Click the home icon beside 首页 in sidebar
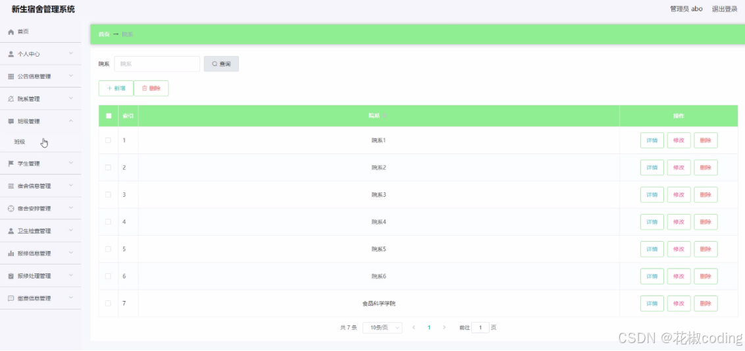 pos(11,32)
